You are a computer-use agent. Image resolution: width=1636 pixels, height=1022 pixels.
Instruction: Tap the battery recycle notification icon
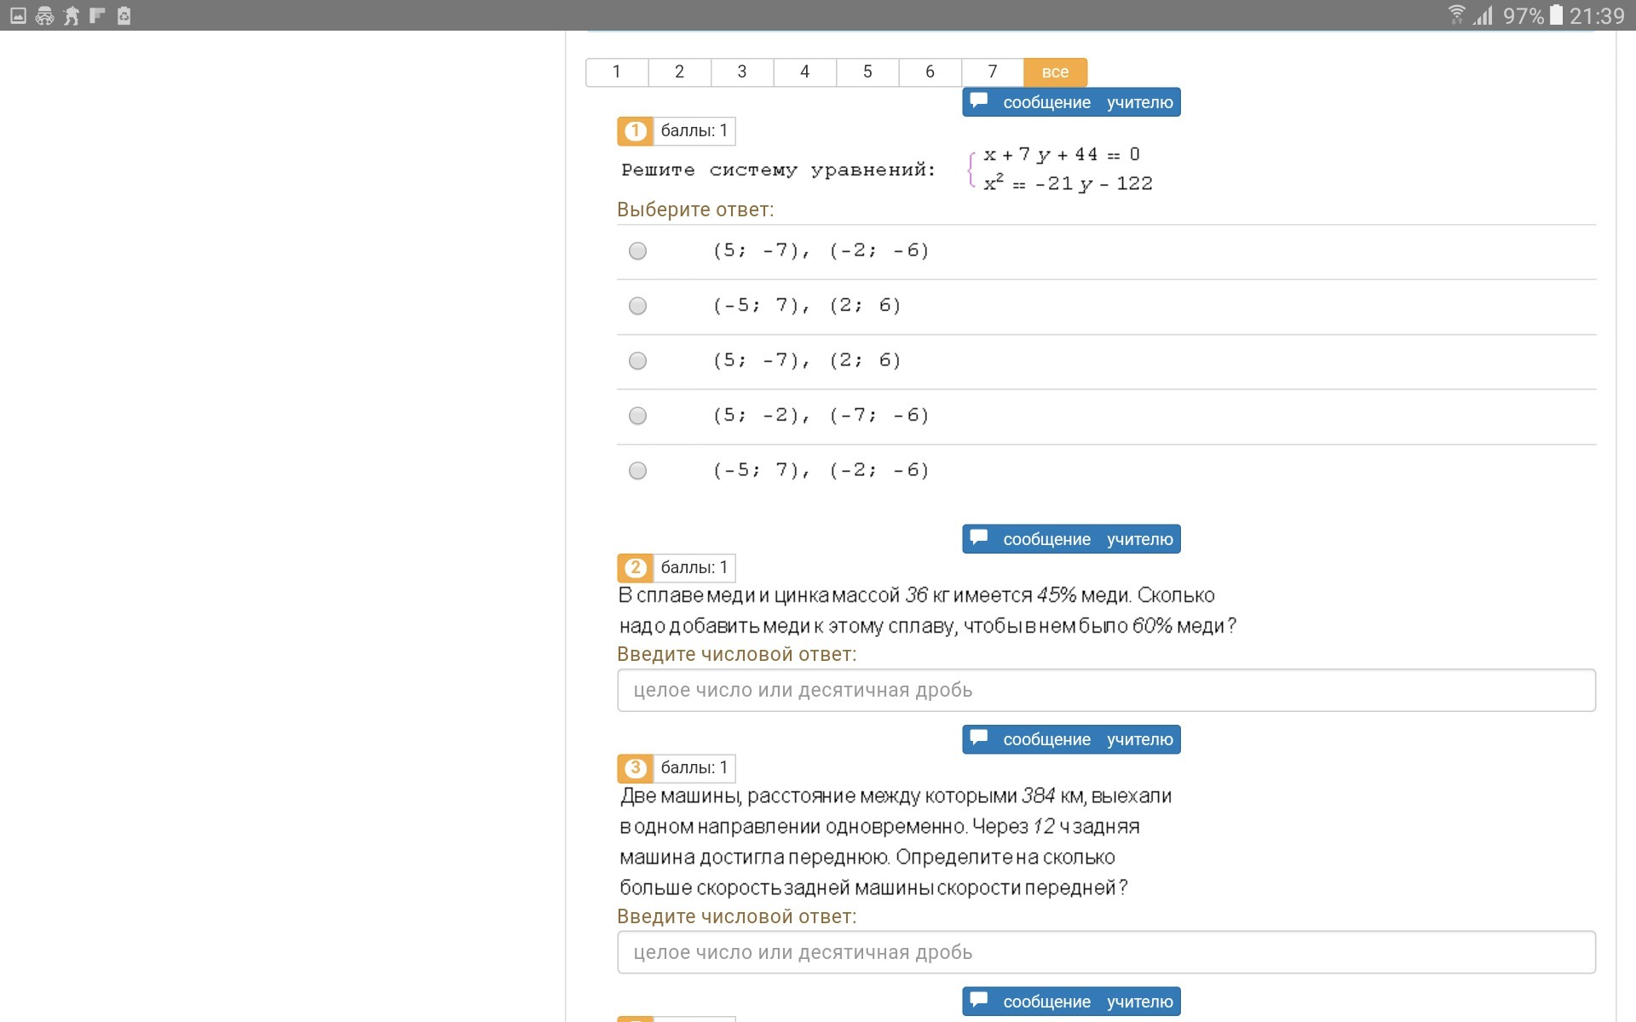(x=124, y=15)
